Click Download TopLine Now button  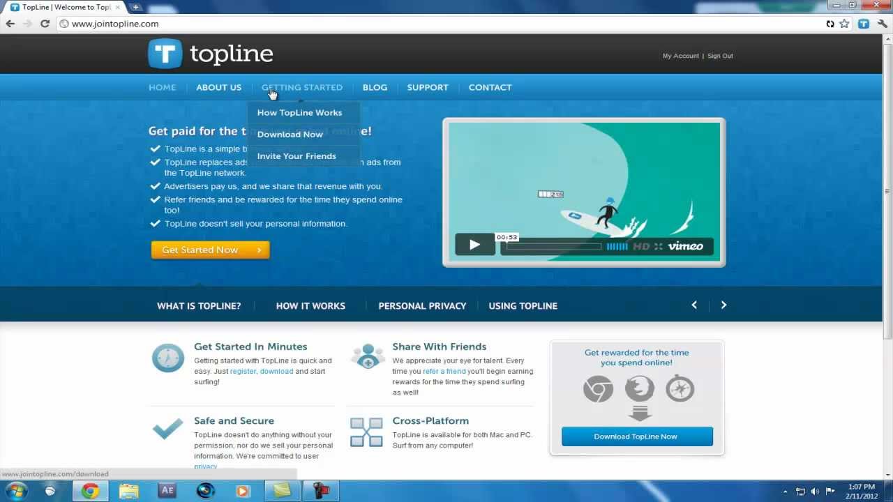637,436
